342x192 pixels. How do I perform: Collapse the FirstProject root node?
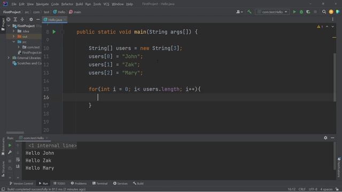(x=9, y=26)
